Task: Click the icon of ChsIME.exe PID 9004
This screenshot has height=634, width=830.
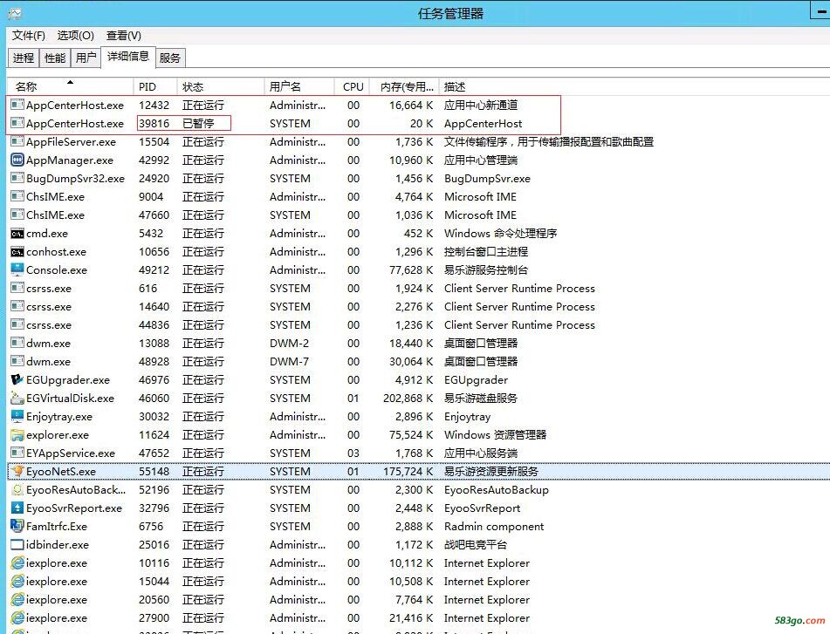Action: click(x=17, y=197)
